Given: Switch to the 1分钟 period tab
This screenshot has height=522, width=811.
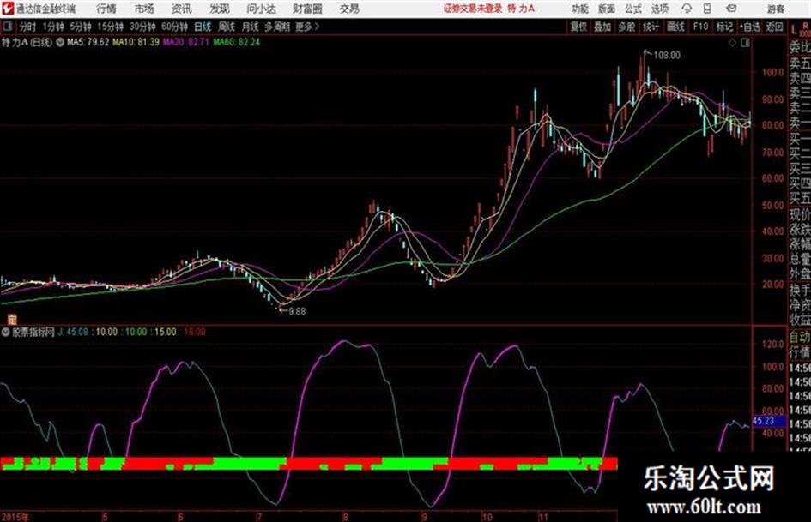Looking at the screenshot, I should pos(53,27).
